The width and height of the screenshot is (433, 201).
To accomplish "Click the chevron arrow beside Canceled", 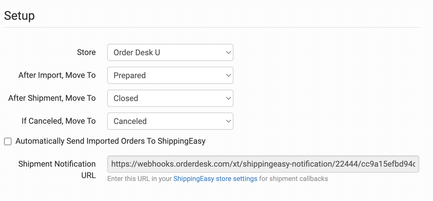I will [x=228, y=121].
